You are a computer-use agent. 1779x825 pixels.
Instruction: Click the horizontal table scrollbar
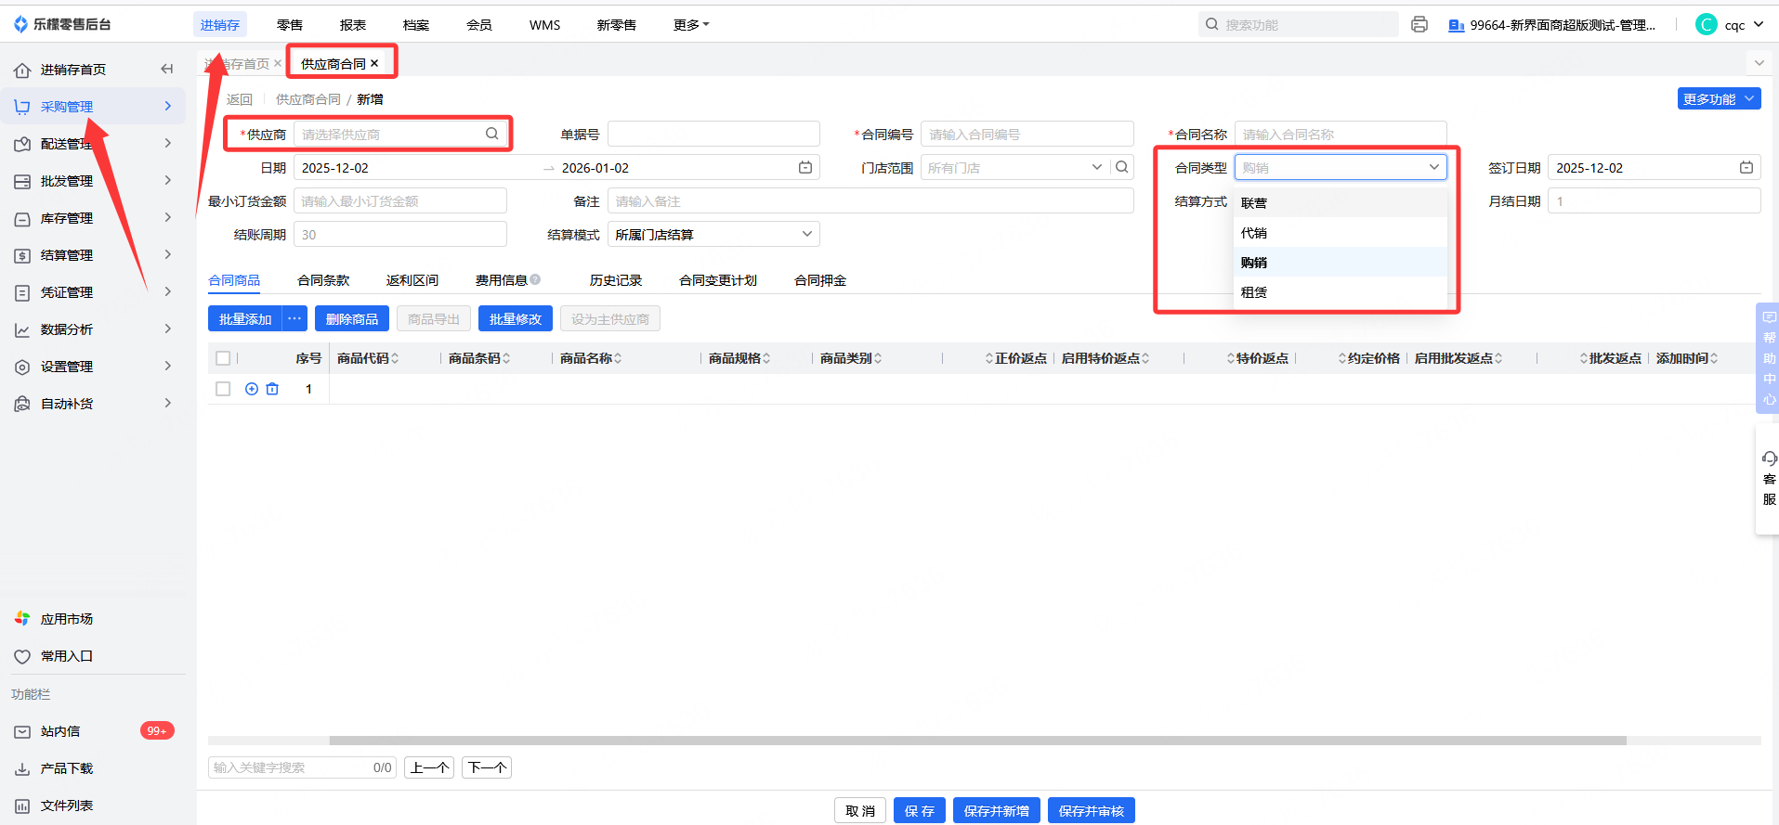(977, 741)
